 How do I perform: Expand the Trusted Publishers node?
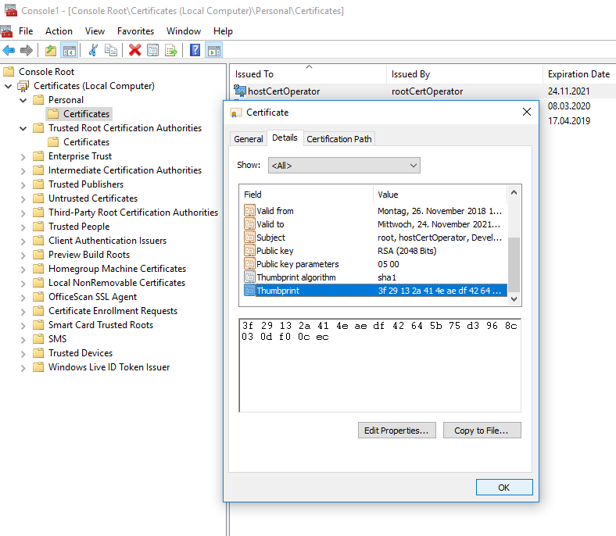[23, 184]
